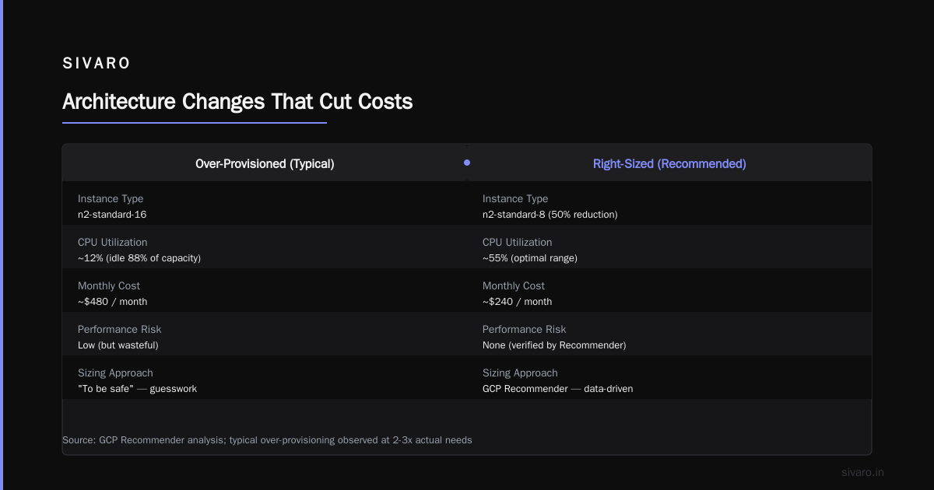
Task: Click the ~55% optimal range value
Action: click(530, 258)
